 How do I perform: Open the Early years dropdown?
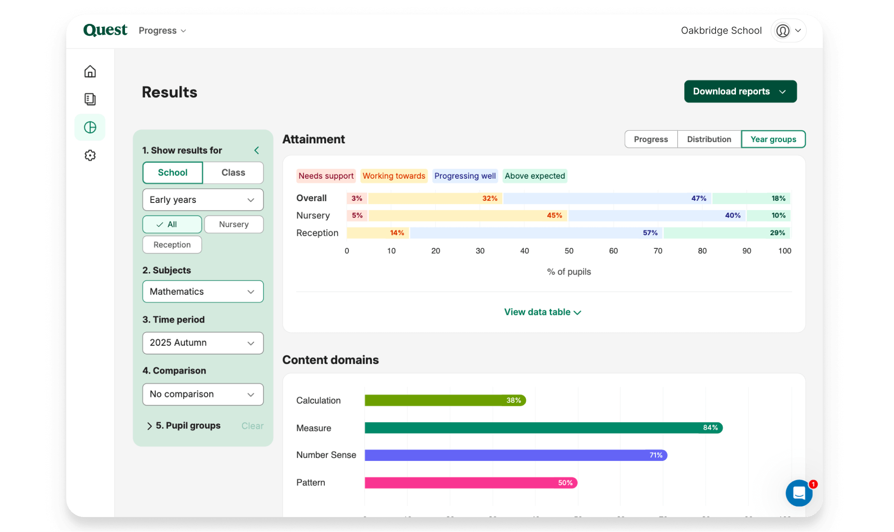tap(203, 200)
